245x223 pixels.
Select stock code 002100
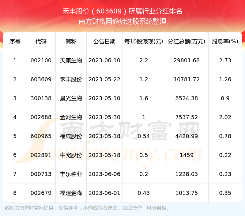tap(41, 60)
